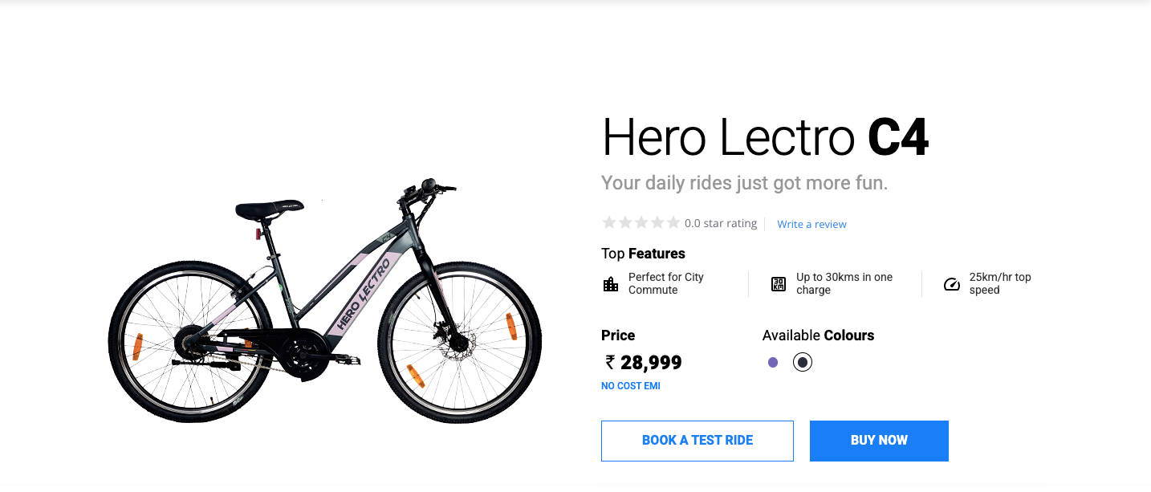Click the fourth rating star
The height and width of the screenshot is (492, 1151).
[657, 223]
